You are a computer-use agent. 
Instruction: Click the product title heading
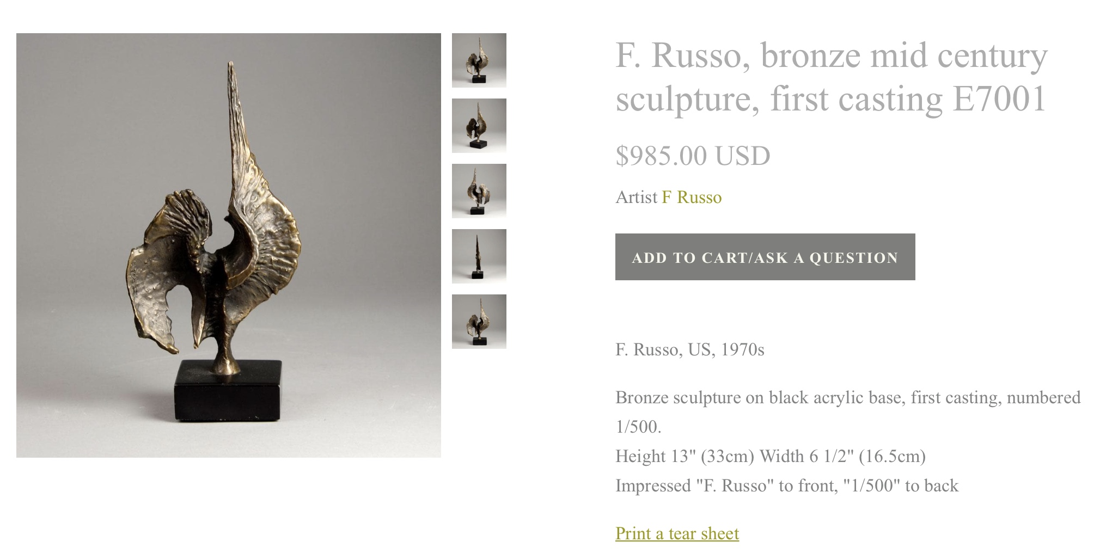coord(831,77)
